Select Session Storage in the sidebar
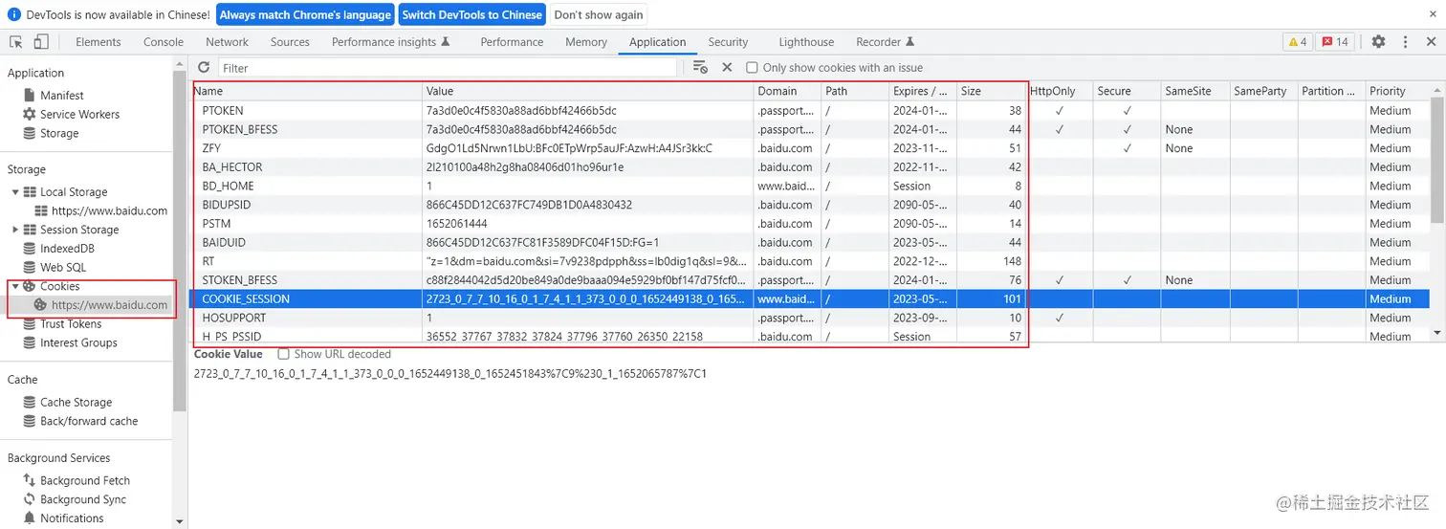The height and width of the screenshot is (529, 1446). click(x=79, y=230)
